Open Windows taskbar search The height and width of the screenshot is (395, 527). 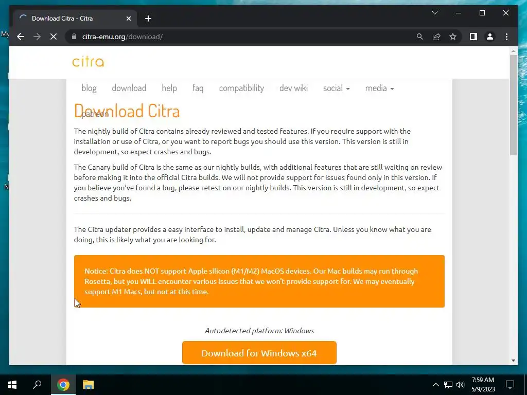(x=37, y=385)
